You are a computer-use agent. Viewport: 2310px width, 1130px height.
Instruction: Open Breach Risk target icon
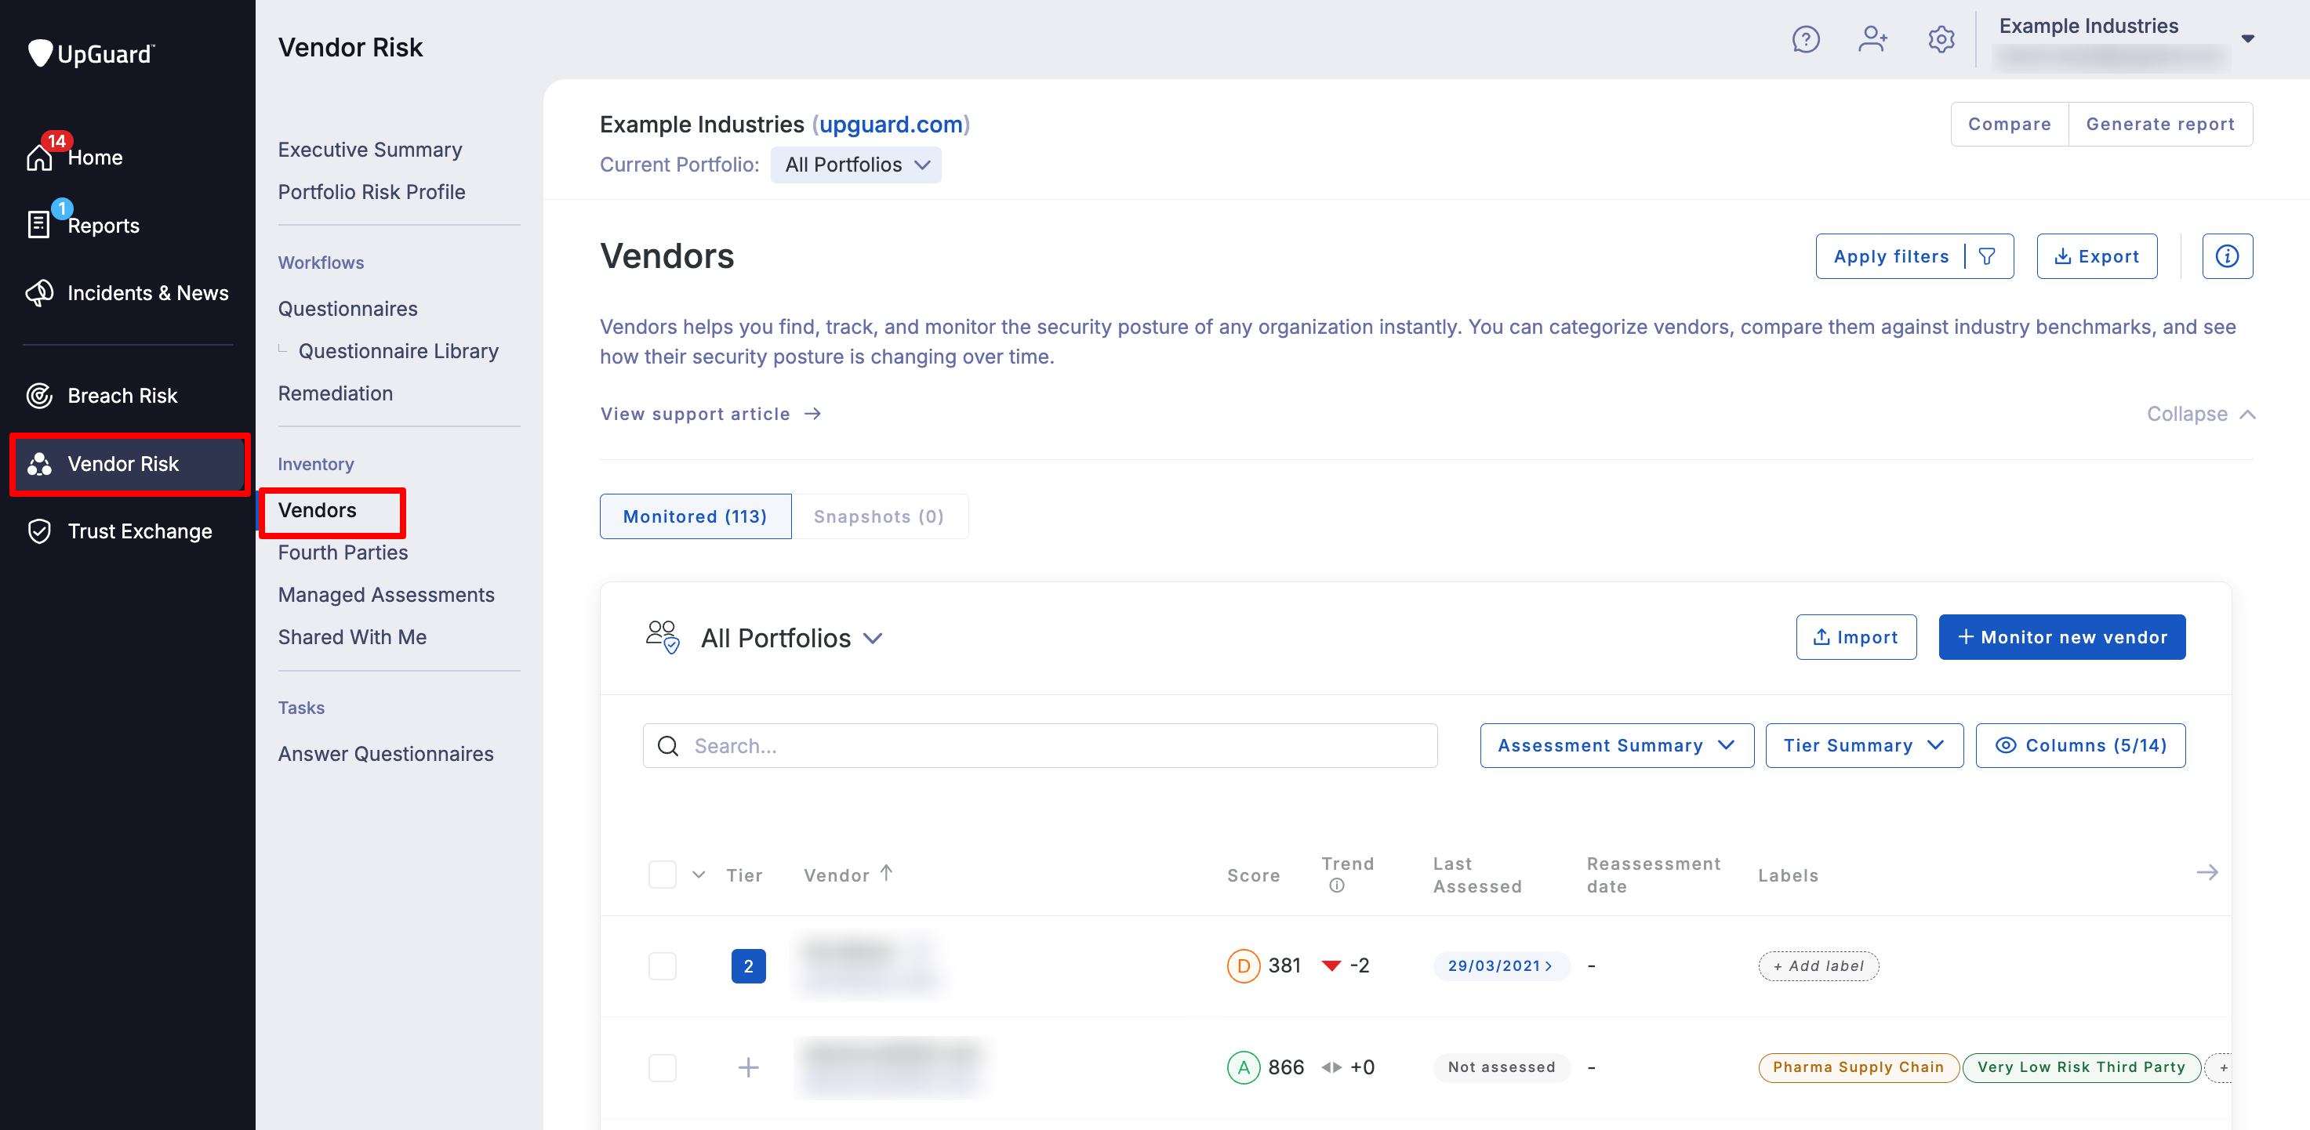click(x=39, y=395)
